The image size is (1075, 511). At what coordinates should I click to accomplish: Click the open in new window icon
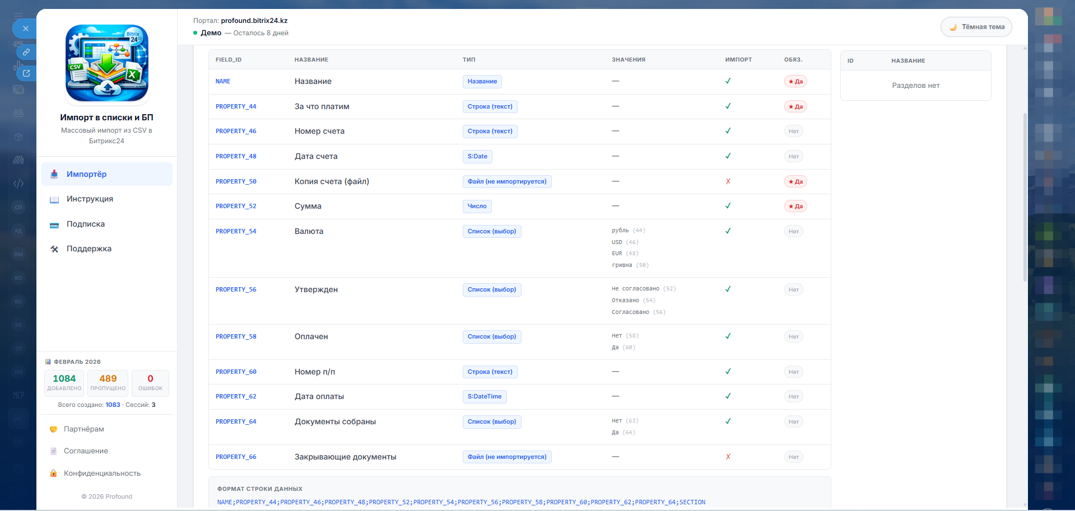26,73
